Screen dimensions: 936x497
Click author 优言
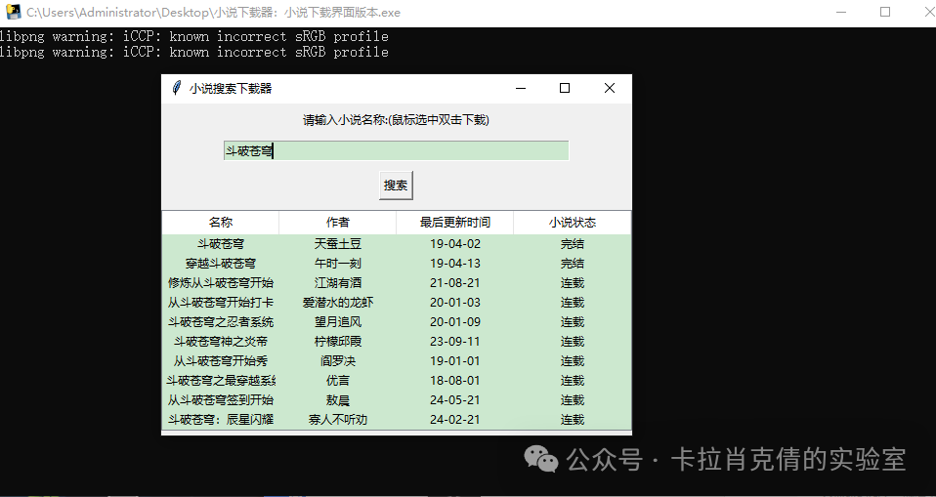coord(337,381)
